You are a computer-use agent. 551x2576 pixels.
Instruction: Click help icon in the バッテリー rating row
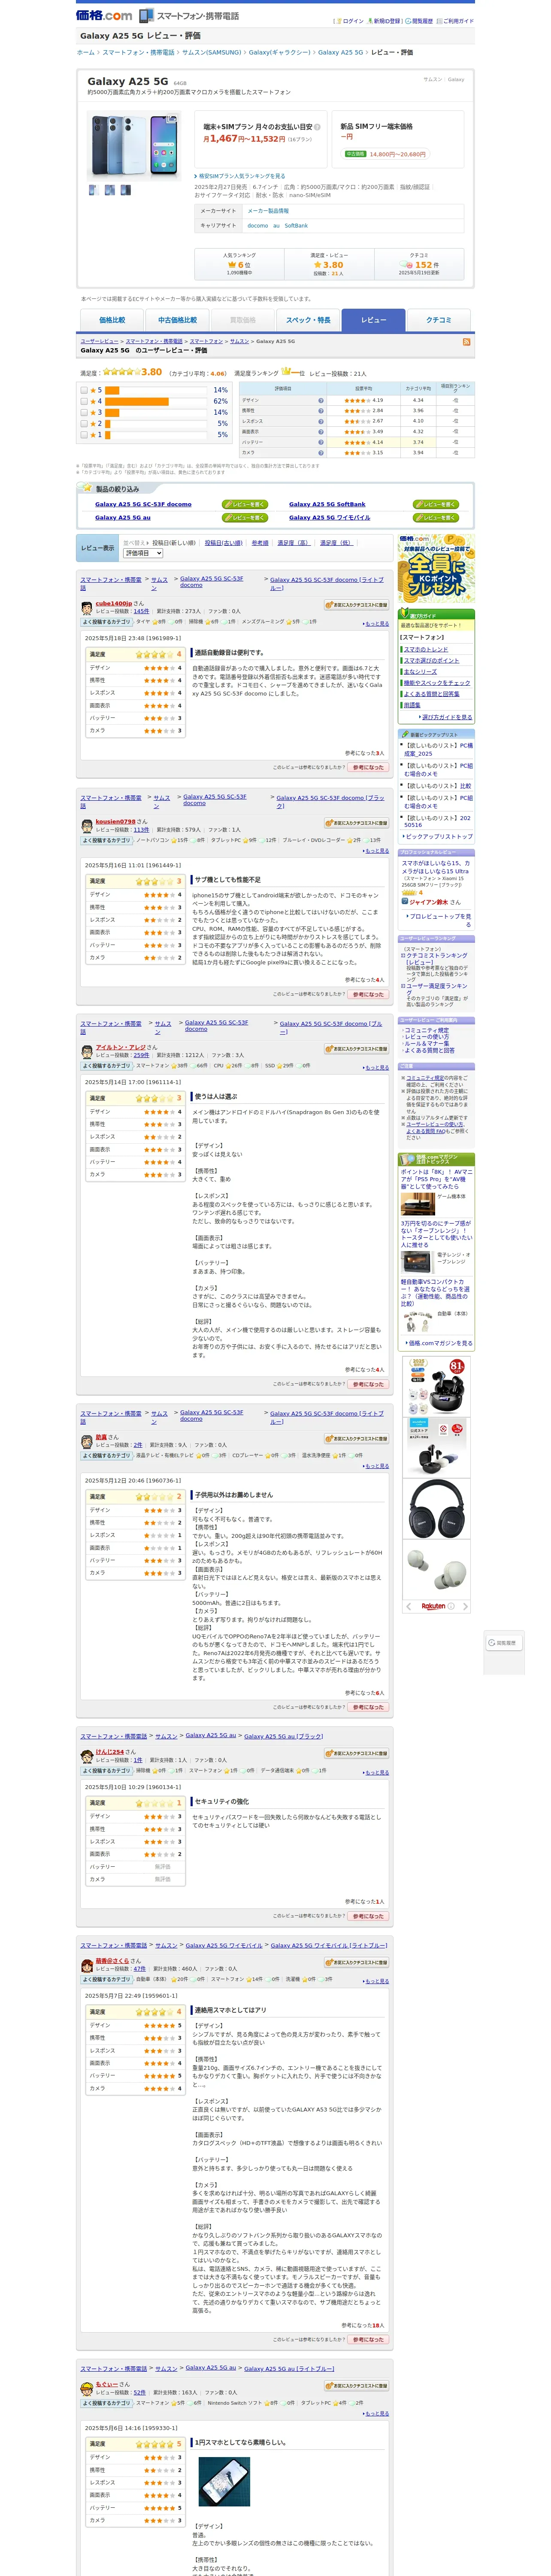click(320, 442)
